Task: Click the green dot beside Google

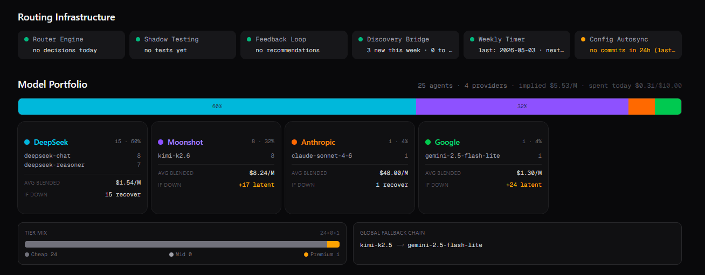Action: point(428,142)
